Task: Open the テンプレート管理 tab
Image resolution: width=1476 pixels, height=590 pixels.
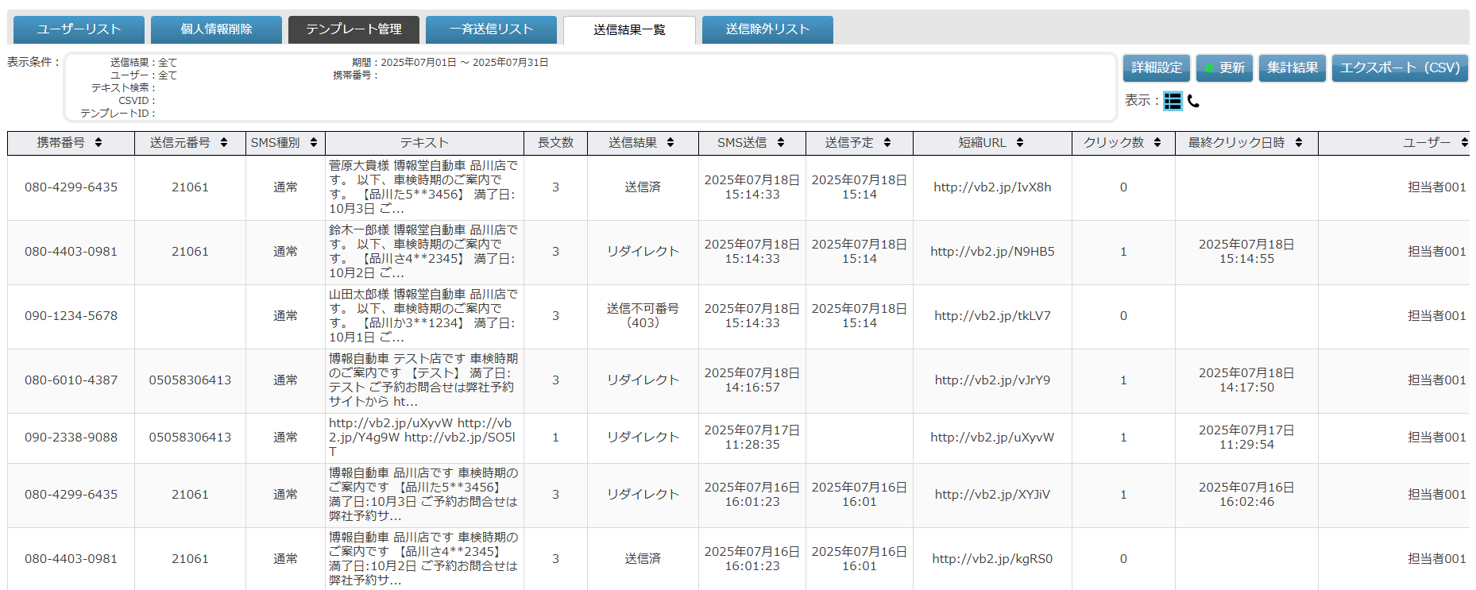Action: click(x=354, y=29)
